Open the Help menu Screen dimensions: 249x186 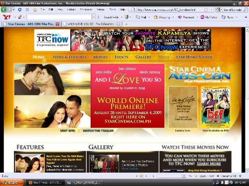point(123,9)
